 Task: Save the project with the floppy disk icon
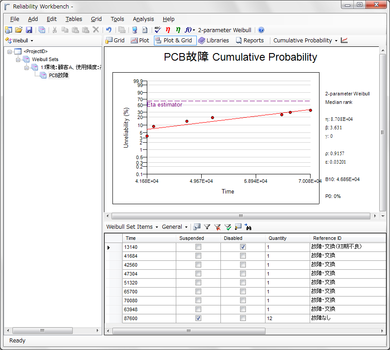(x=29, y=30)
